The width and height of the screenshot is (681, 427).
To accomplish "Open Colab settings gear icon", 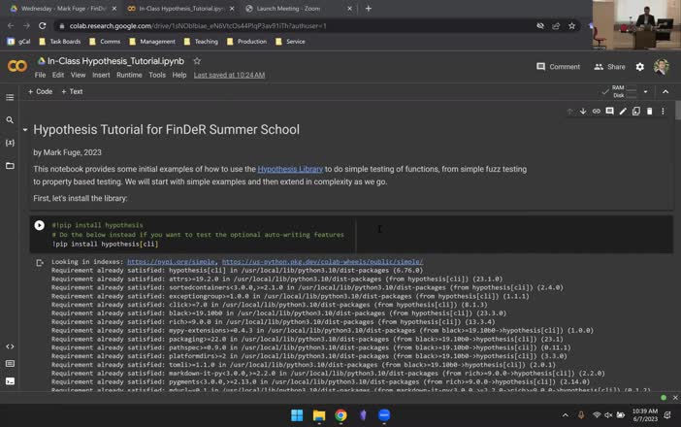I will coord(639,67).
